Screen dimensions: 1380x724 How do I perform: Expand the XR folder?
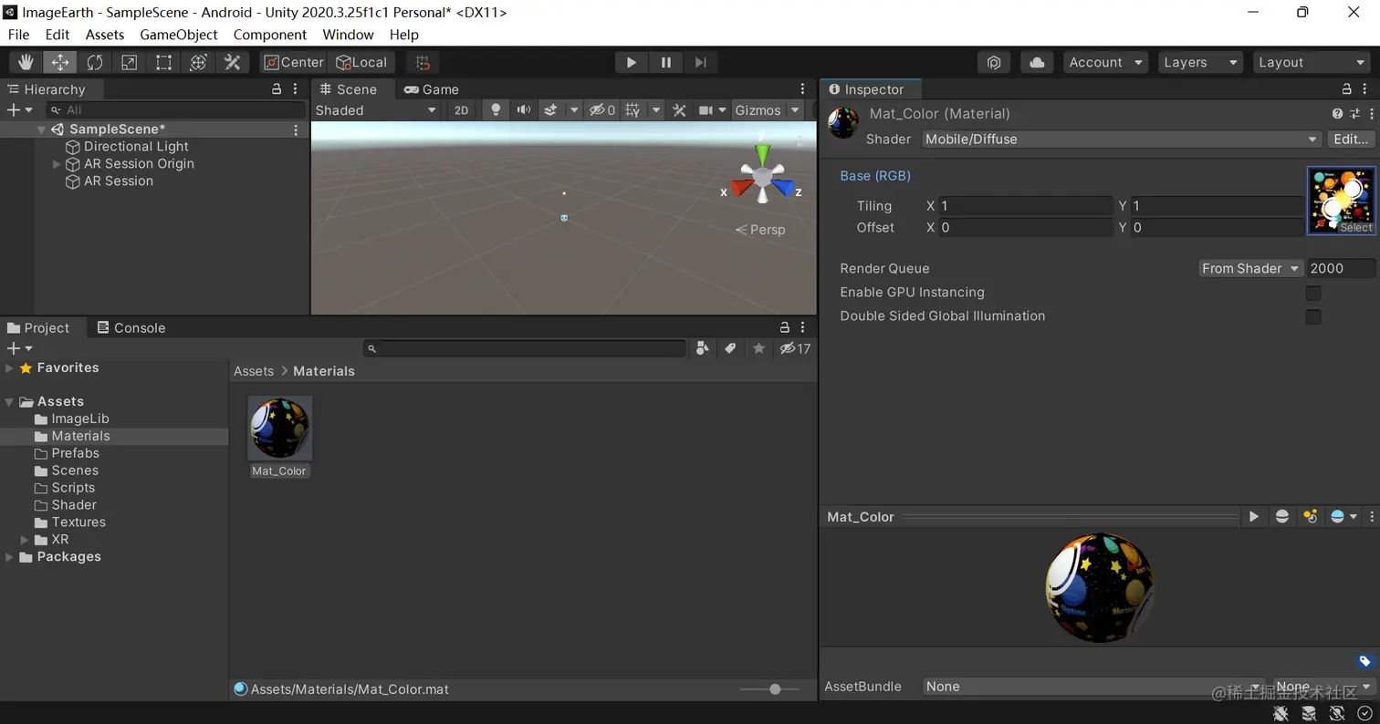point(26,540)
